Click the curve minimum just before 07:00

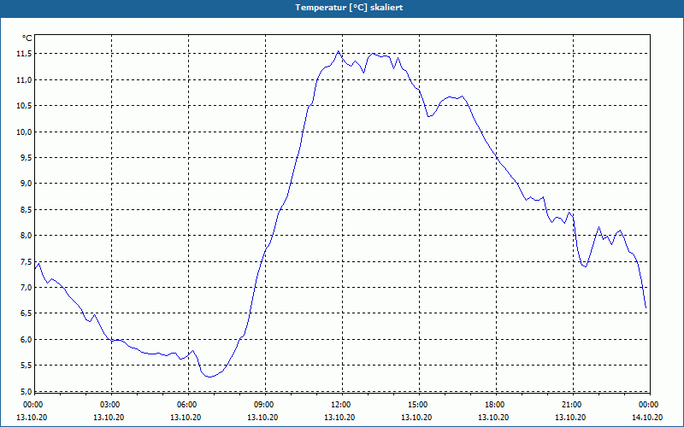[x=209, y=377]
